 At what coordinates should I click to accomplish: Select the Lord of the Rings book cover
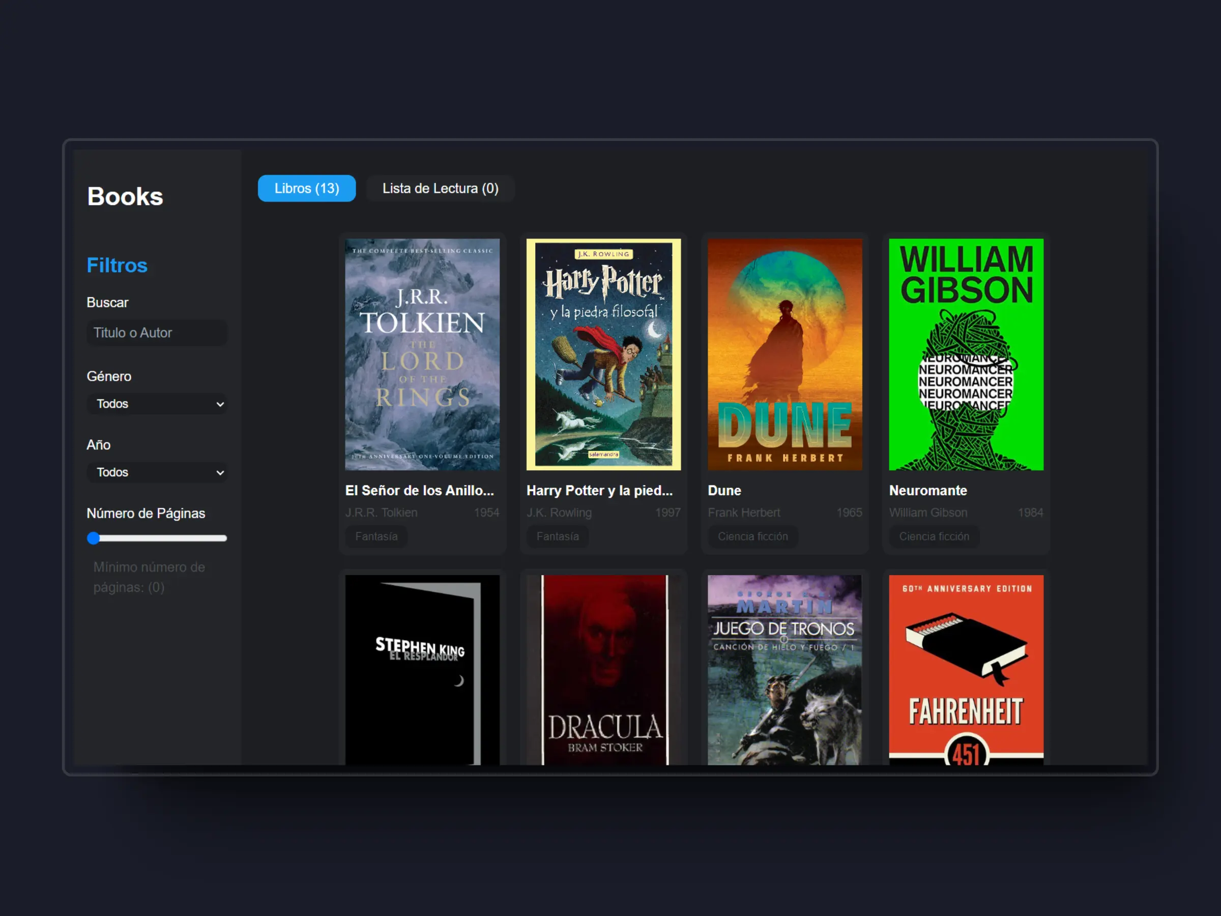422,355
